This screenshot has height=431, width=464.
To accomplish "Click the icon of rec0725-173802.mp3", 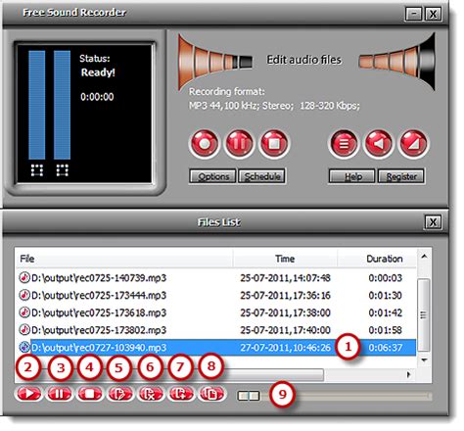I will 24,330.
